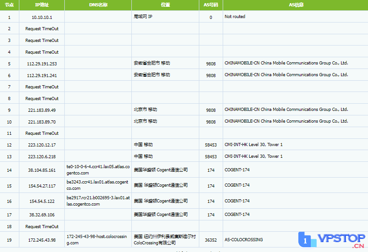Click AS number 36352
This screenshot has height=252, width=368.
[x=211, y=240]
